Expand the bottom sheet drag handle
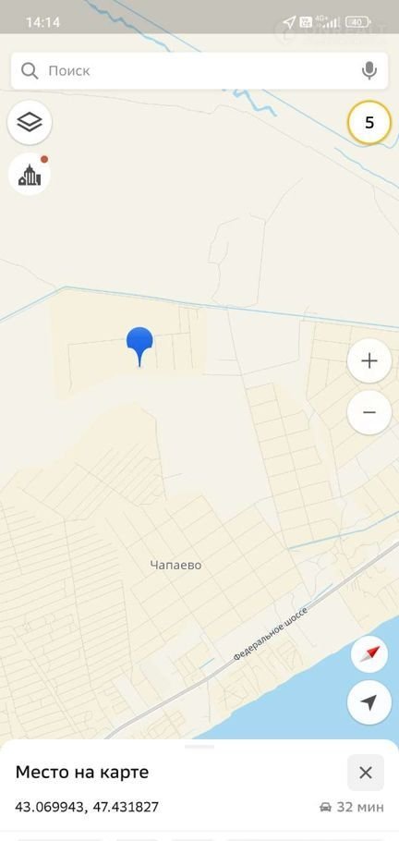This screenshot has width=399, height=841. click(199, 746)
